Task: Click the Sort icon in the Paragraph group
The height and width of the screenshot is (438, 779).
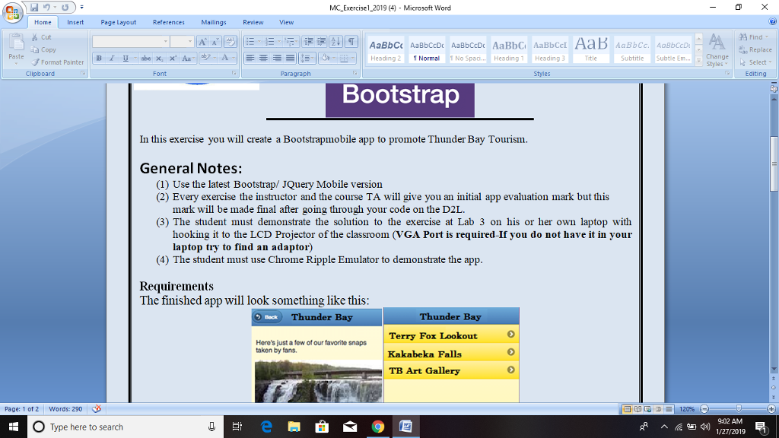Action: [335, 42]
